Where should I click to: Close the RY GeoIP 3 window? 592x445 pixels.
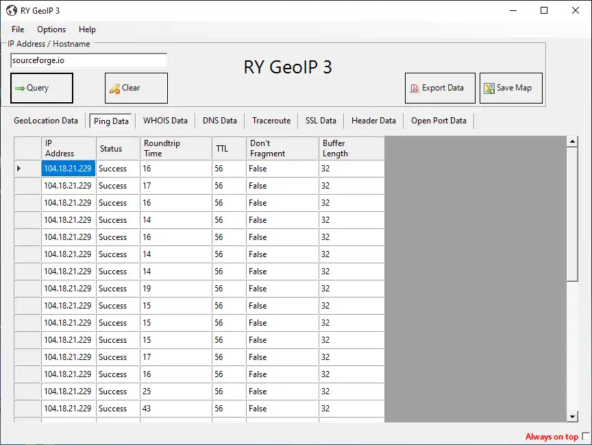pyautogui.click(x=576, y=10)
